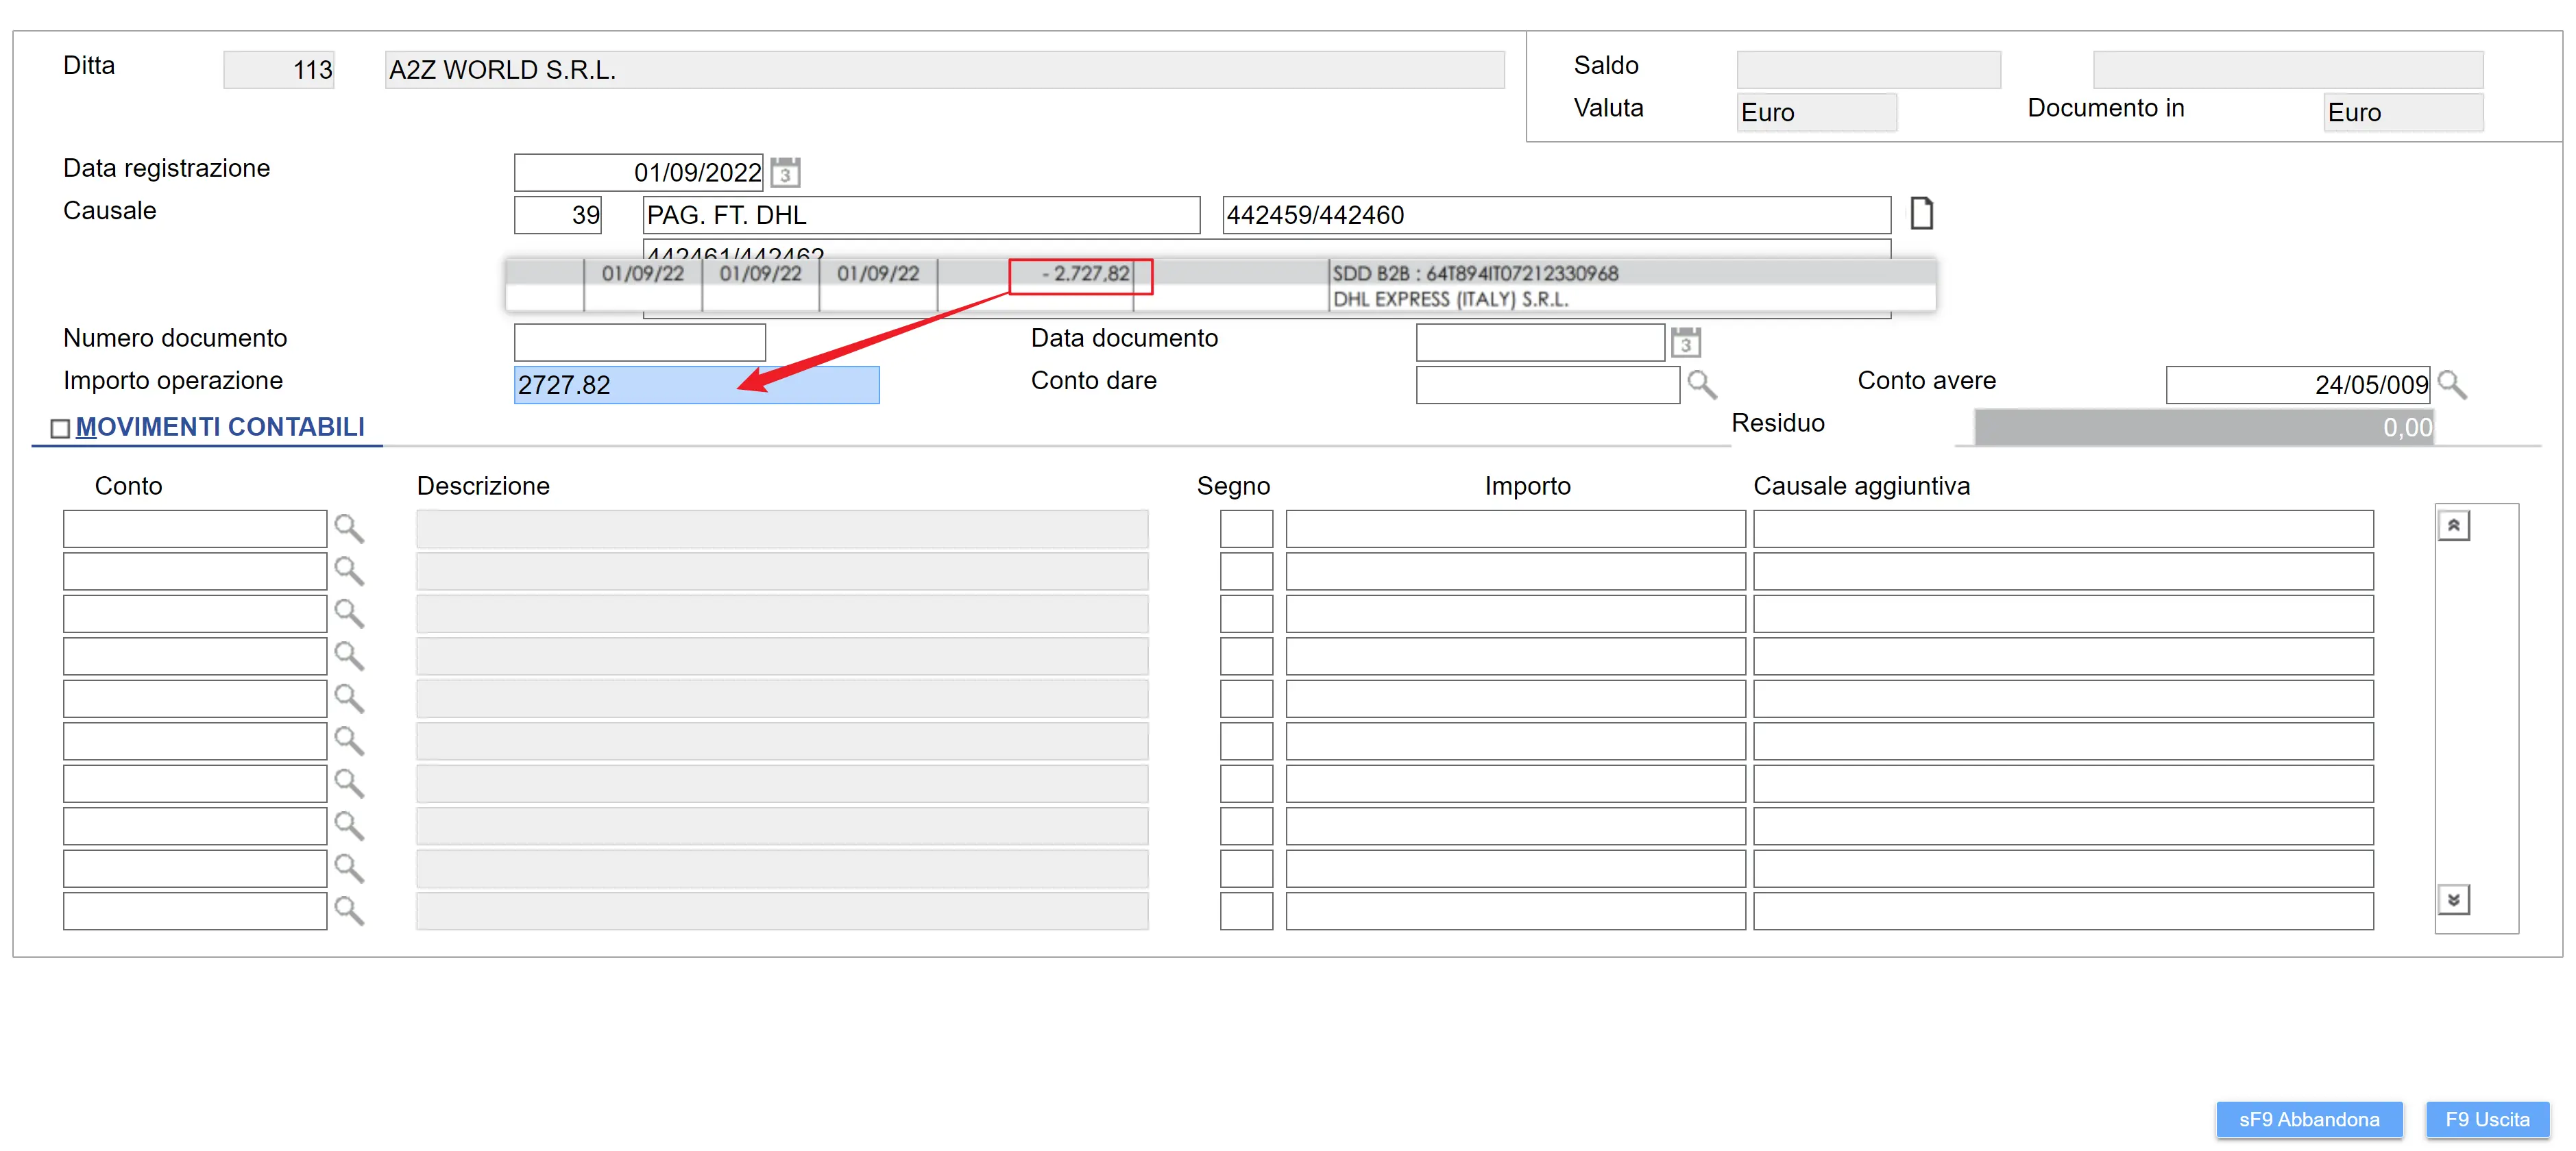The width and height of the screenshot is (2576, 1151).
Task: Search accounts with the Conto dare magnifier
Action: (1701, 384)
